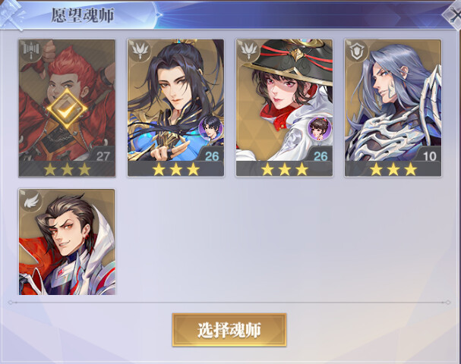Click the shield class icon on silver-haired card
This screenshot has width=461, height=364.
[x=357, y=51]
